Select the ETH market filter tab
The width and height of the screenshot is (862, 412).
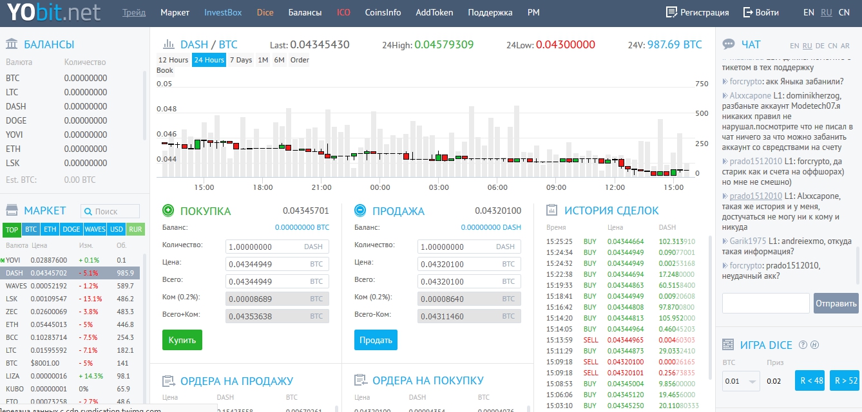[50, 229]
